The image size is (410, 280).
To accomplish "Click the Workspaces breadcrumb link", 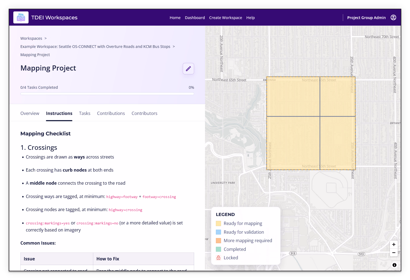I will click(x=31, y=38).
